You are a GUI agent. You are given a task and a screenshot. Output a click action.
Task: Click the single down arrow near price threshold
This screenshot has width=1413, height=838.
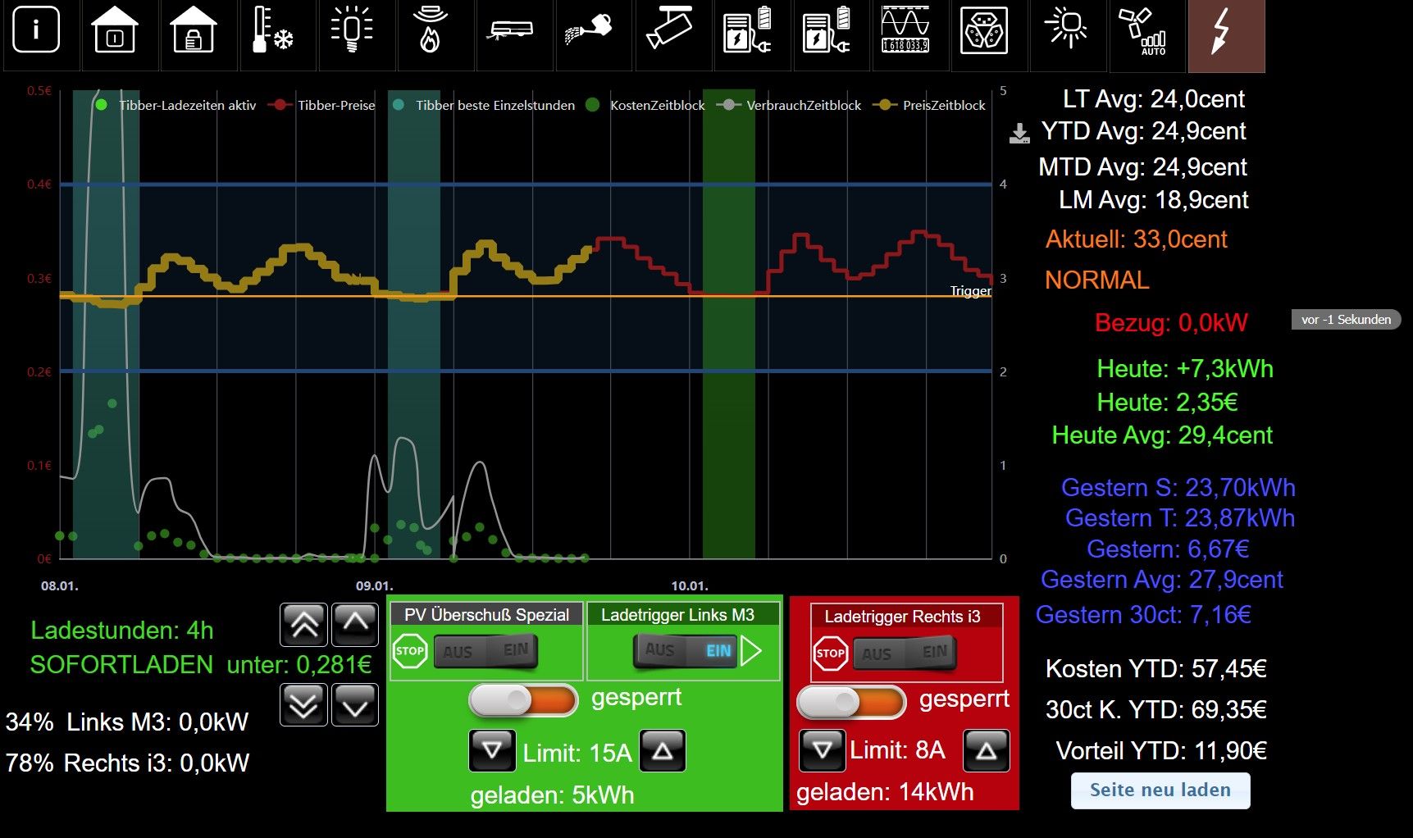click(355, 704)
